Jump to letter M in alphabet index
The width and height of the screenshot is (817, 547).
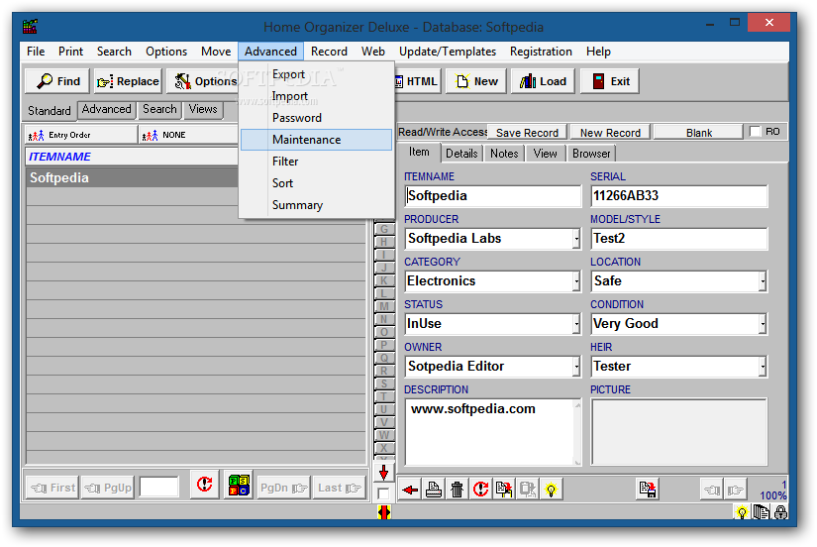point(384,306)
